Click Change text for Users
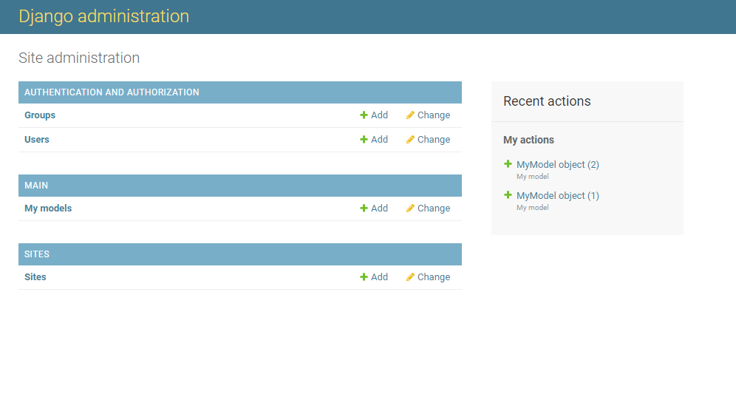Screen dimensions: 736x417 tap(434, 140)
